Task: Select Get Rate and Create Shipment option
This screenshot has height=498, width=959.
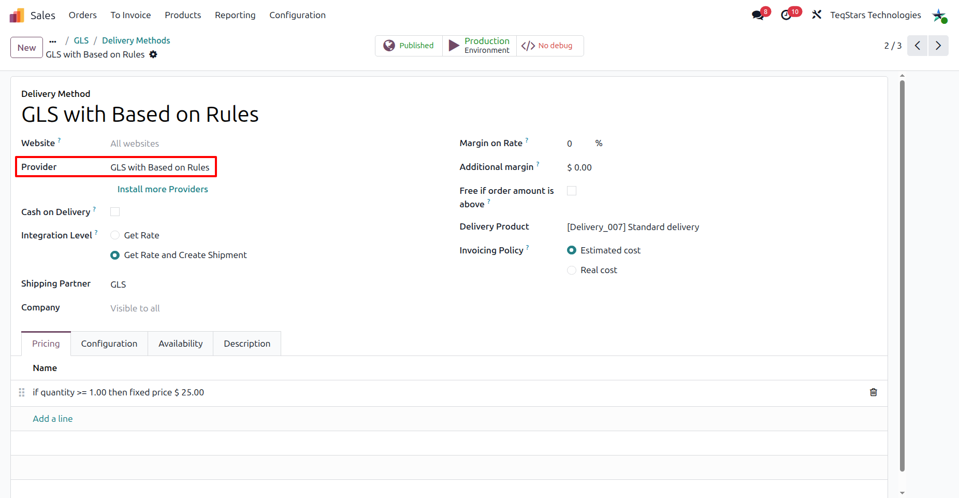Action: (x=115, y=255)
